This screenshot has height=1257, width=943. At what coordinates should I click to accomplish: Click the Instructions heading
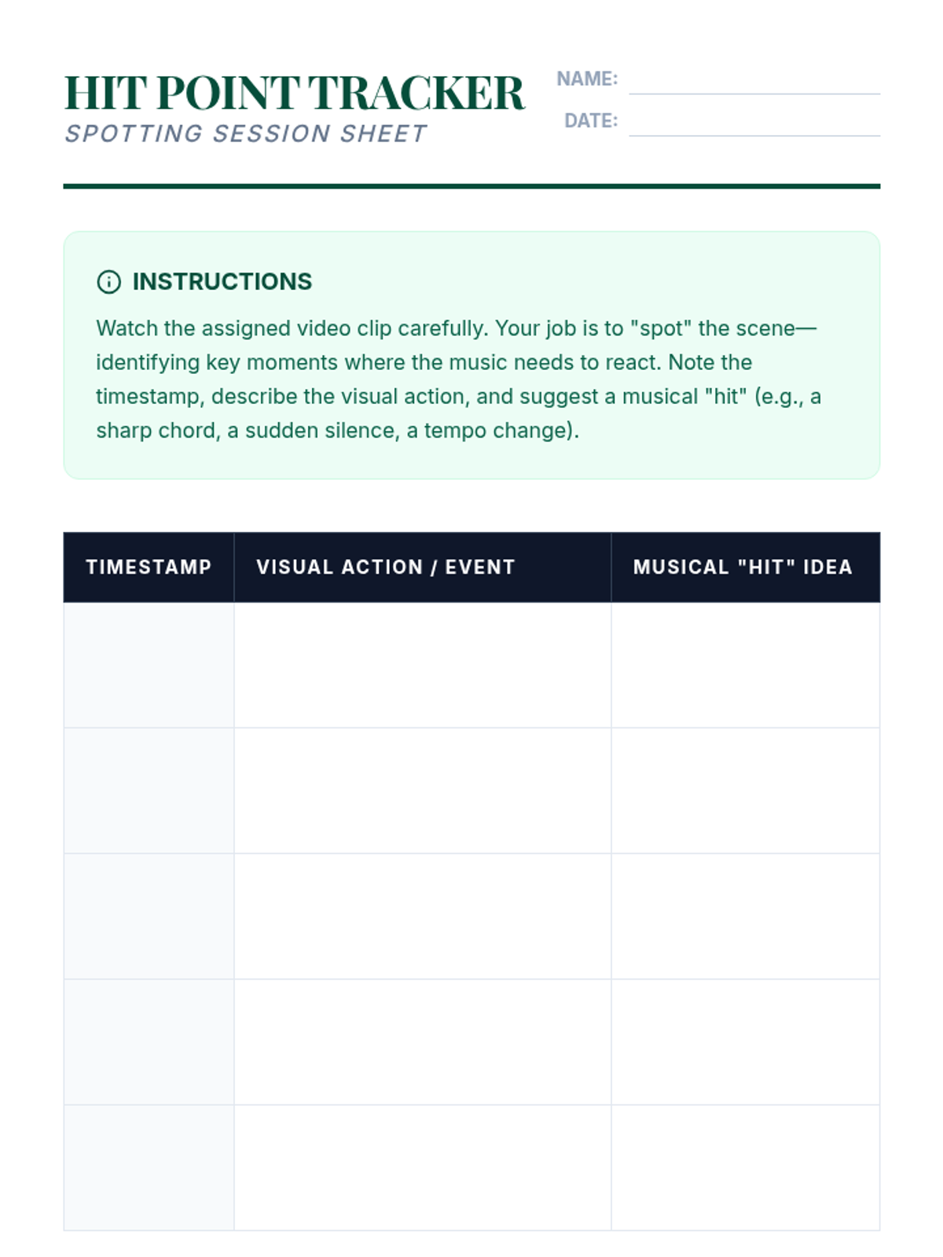[x=222, y=281]
